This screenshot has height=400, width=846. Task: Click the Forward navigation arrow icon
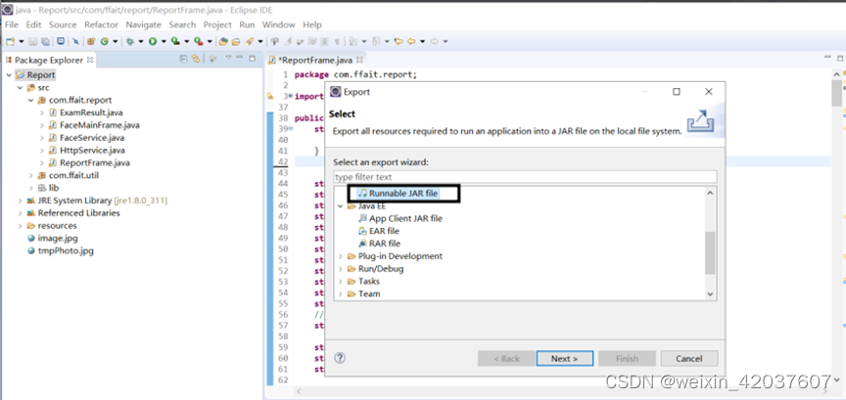click(x=434, y=41)
